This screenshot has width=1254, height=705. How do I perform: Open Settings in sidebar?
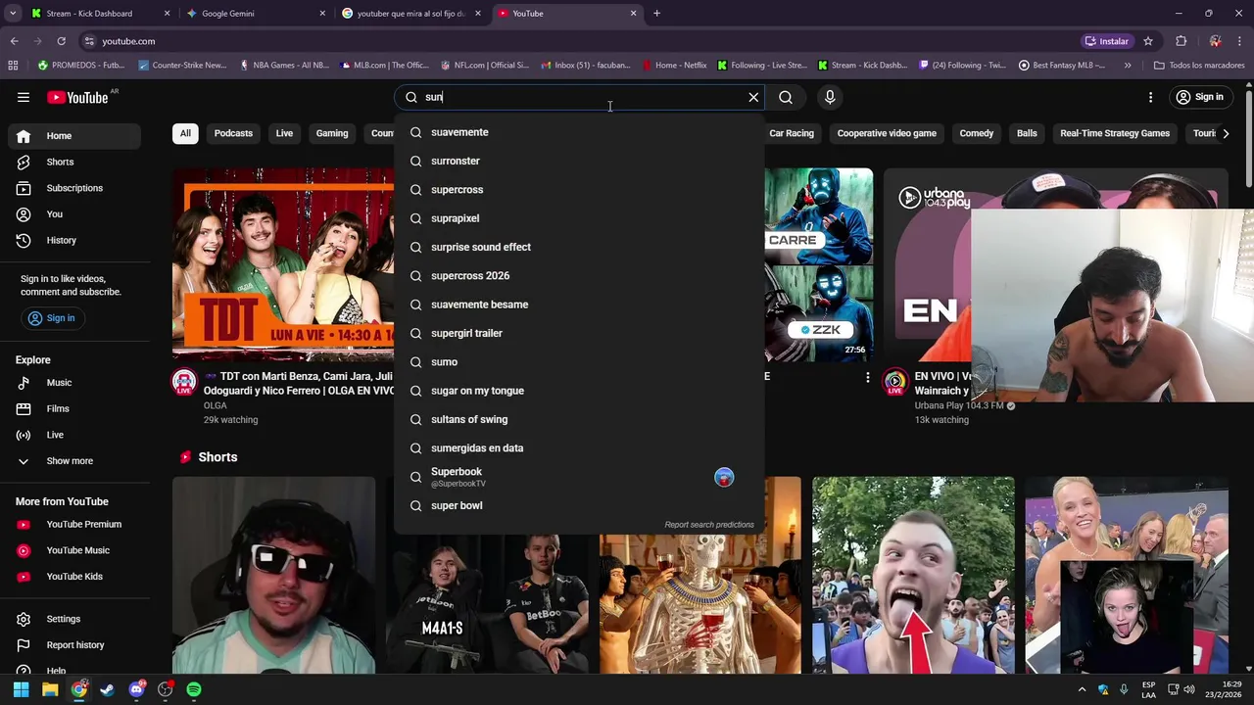[75, 619]
